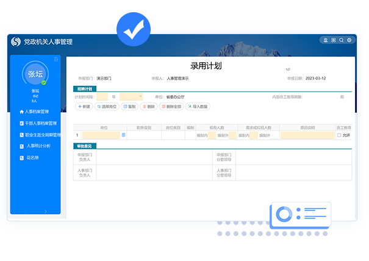Image resolution: width=369 pixels, height=261 pixels.
Task: Select the 审批意见 section tab
Action: 85,146
